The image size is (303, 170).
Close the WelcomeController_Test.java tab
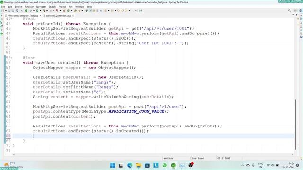tap(40, 16)
